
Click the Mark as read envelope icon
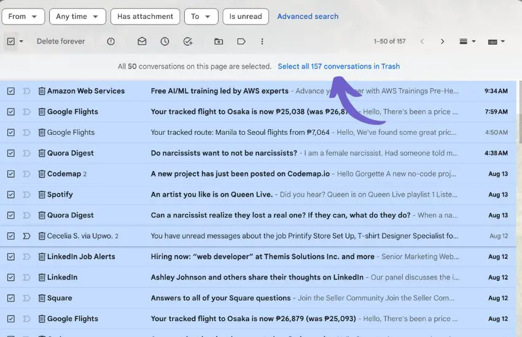(x=142, y=41)
